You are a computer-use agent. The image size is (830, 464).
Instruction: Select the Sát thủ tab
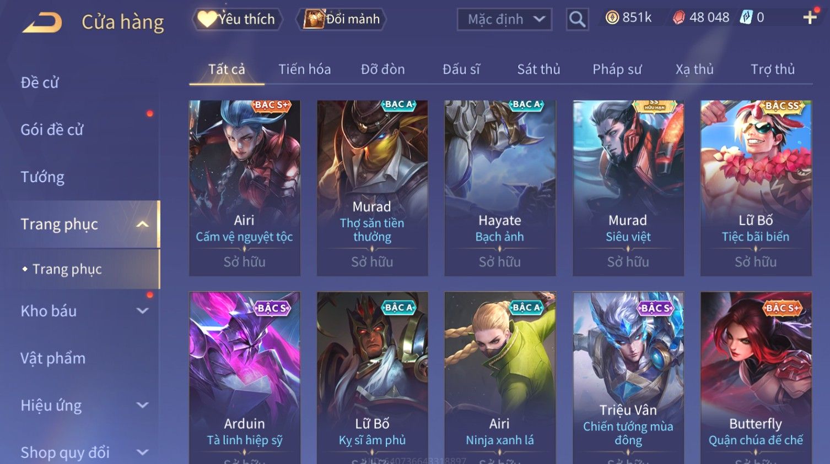tap(538, 69)
